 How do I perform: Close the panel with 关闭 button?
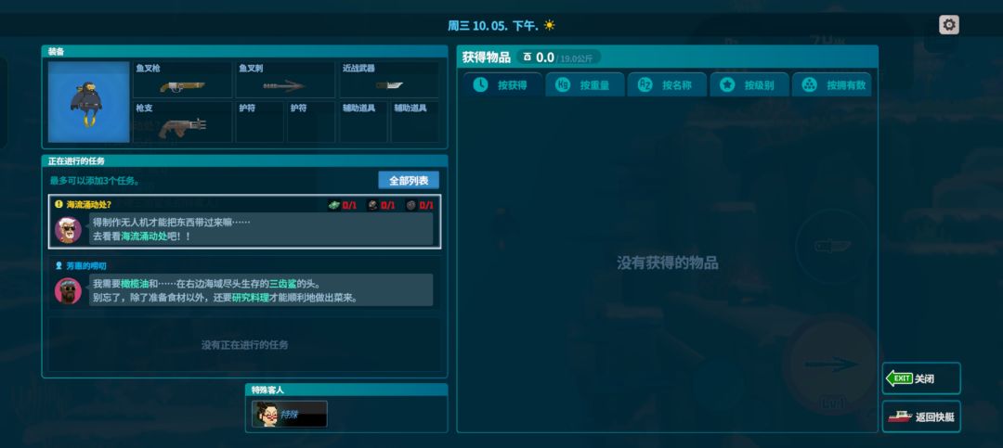[921, 378]
